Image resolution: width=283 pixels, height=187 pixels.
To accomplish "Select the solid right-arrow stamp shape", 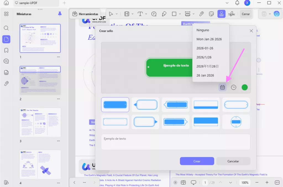I will [x=175, y=122].
